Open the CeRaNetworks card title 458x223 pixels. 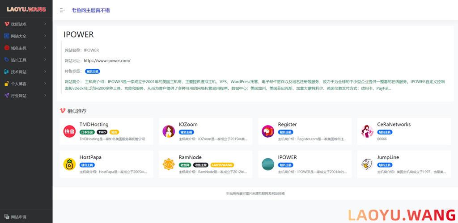394,124
